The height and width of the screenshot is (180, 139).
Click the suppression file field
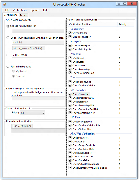38,98
